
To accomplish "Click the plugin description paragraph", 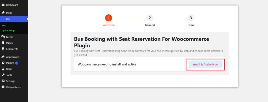I will tap(149, 53).
